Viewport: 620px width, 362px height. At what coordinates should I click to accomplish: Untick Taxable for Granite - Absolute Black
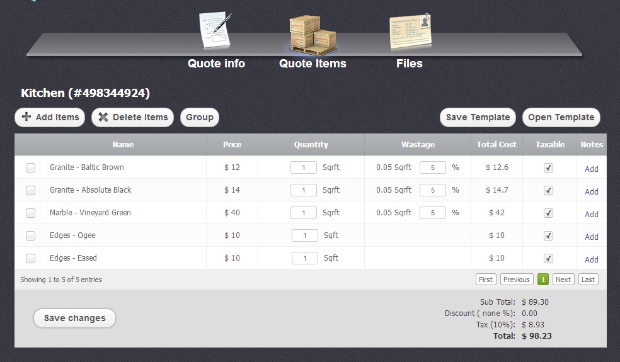pos(548,191)
